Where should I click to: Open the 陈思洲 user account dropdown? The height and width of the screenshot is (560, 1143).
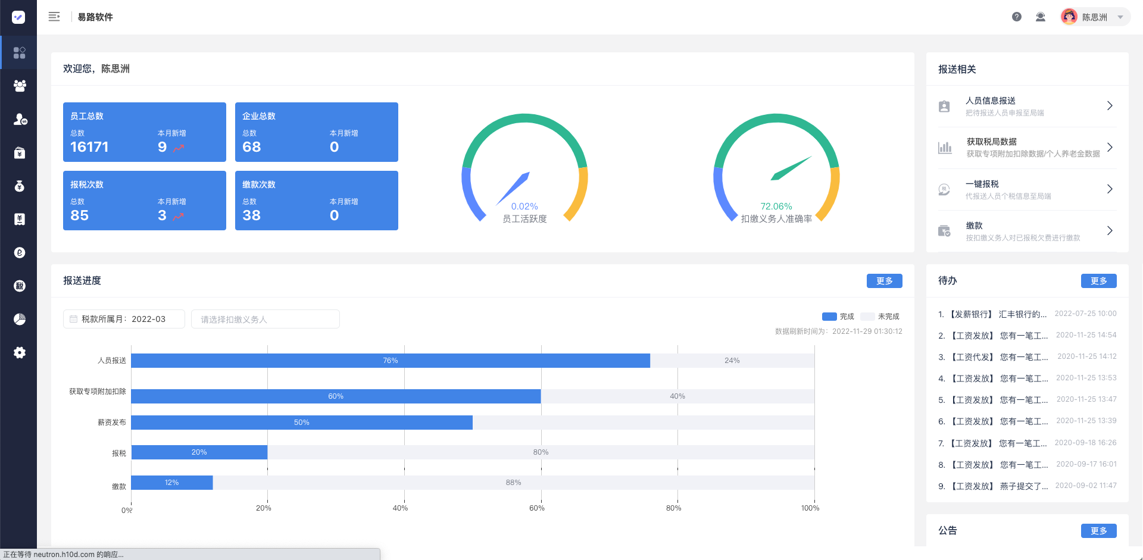pyautogui.click(x=1095, y=17)
